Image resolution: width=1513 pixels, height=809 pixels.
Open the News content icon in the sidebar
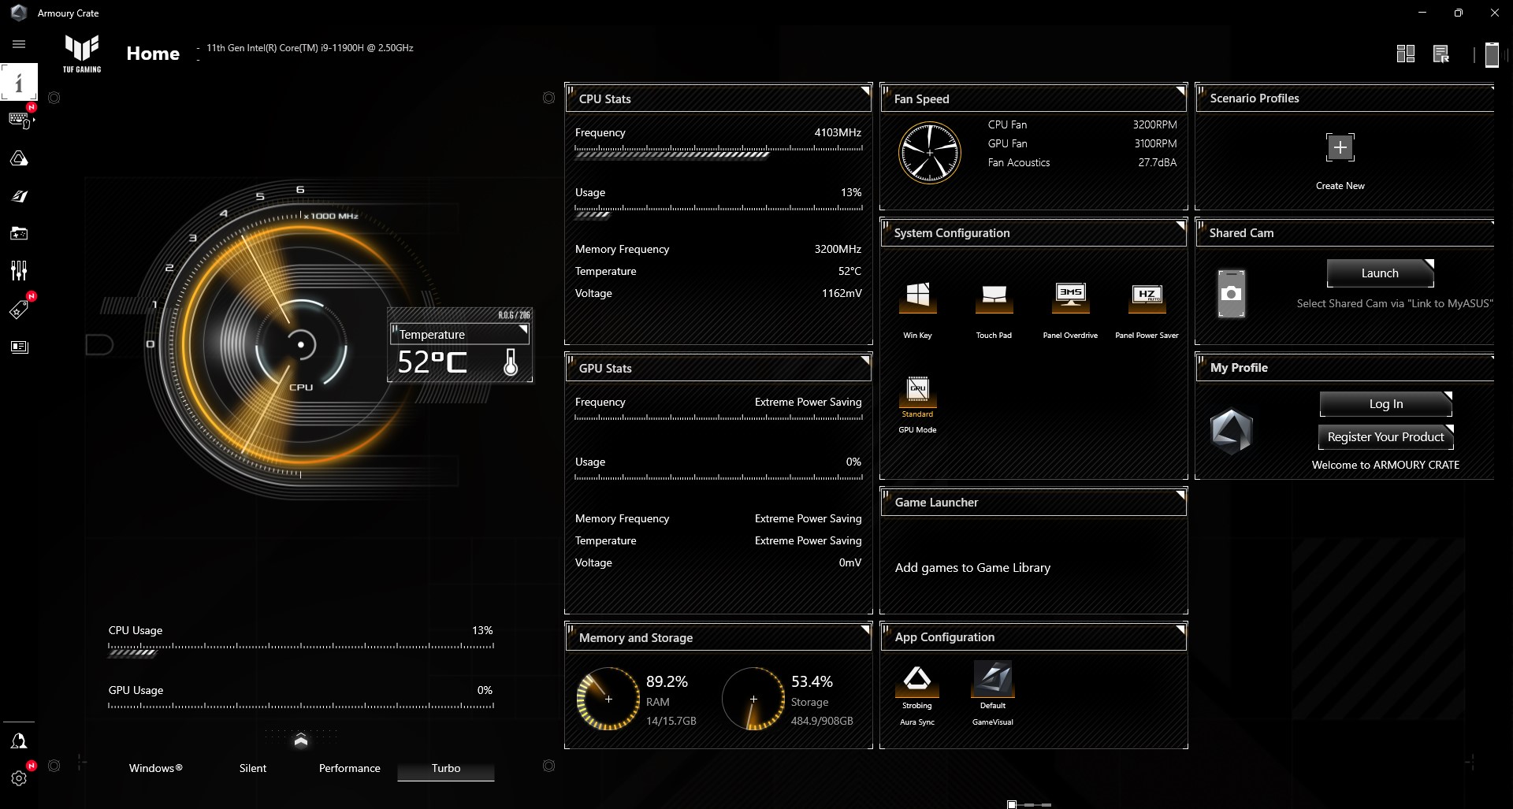20,347
